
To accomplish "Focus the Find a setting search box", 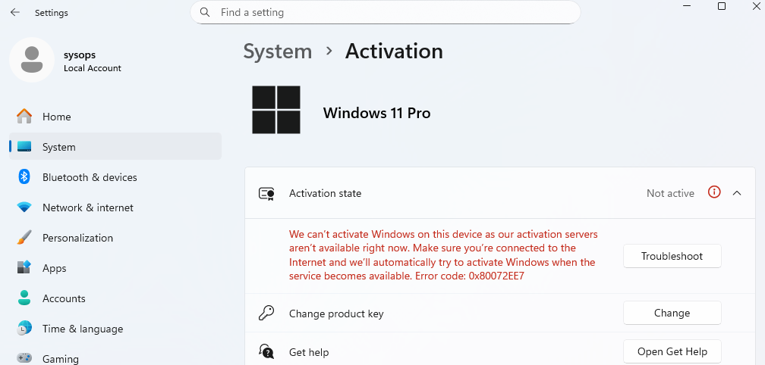I will pos(395,13).
